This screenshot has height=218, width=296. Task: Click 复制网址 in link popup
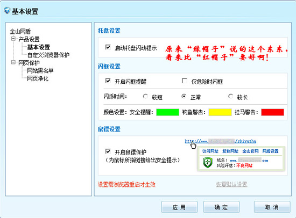point(230,151)
